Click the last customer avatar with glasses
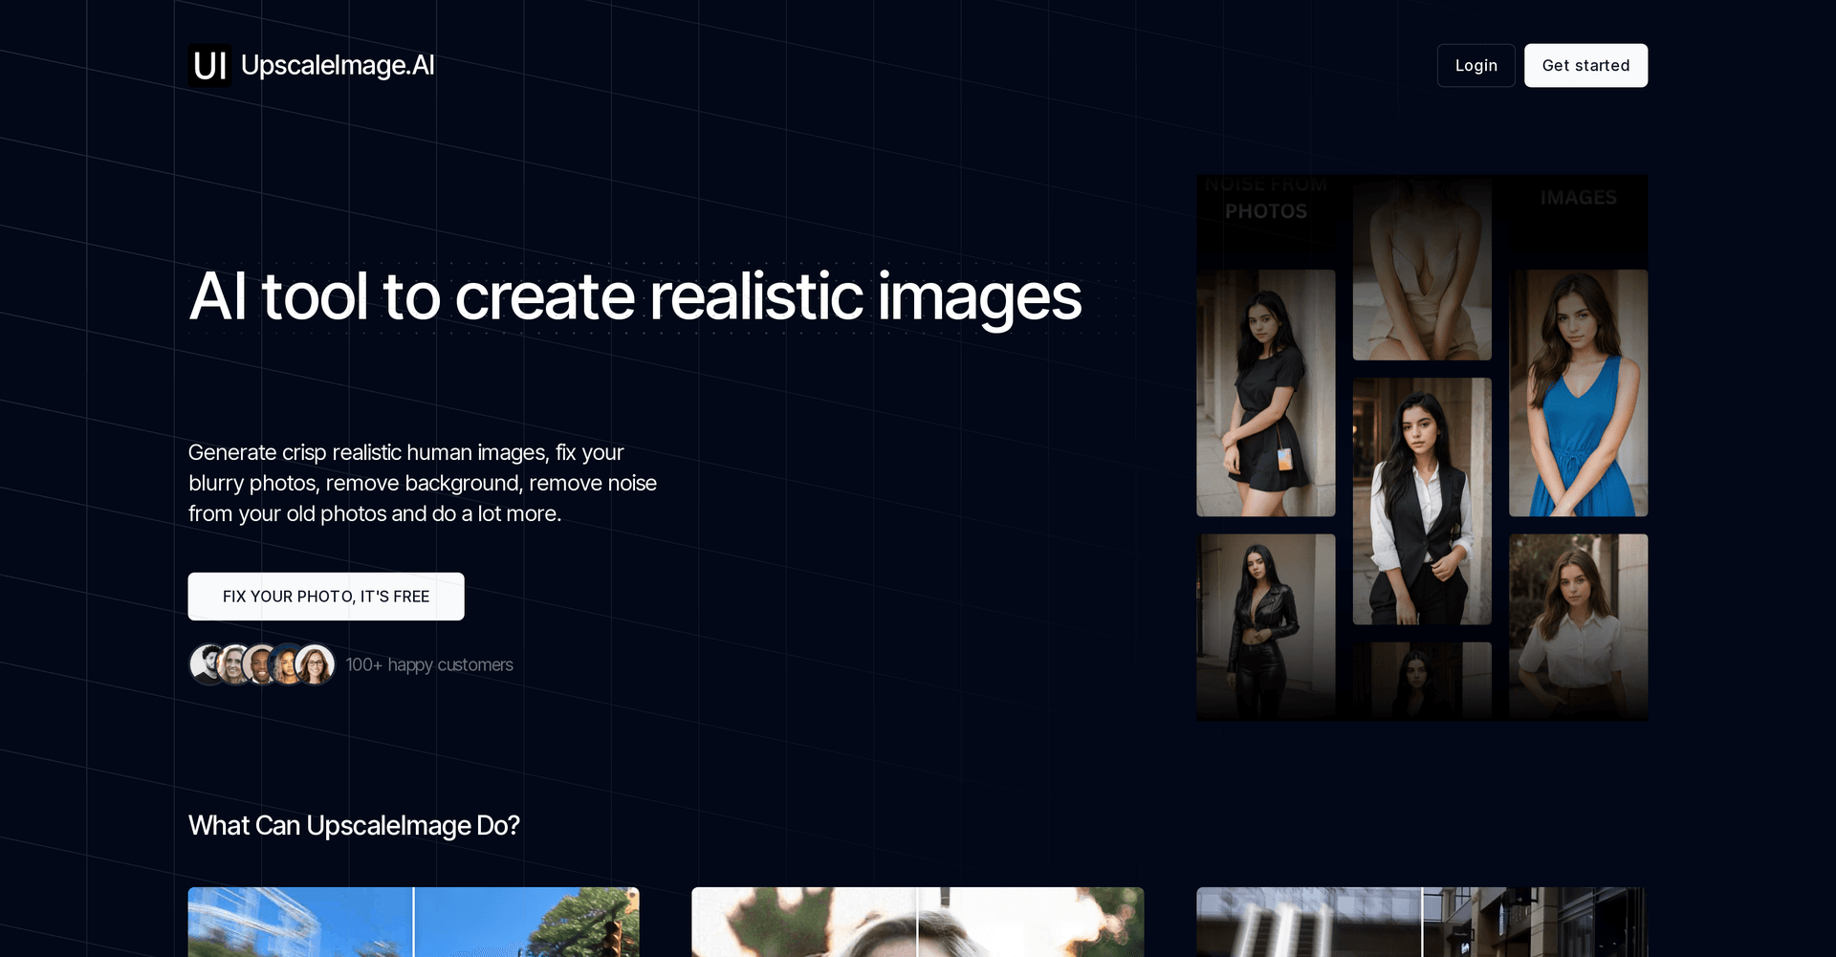The height and width of the screenshot is (957, 1836). (x=316, y=663)
